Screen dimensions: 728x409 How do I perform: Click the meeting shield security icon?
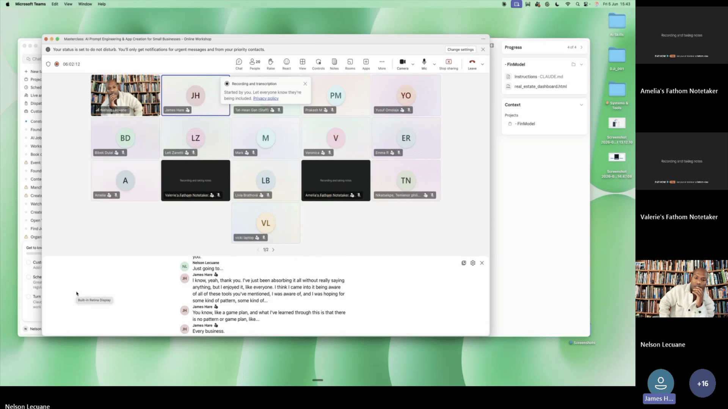(48, 64)
